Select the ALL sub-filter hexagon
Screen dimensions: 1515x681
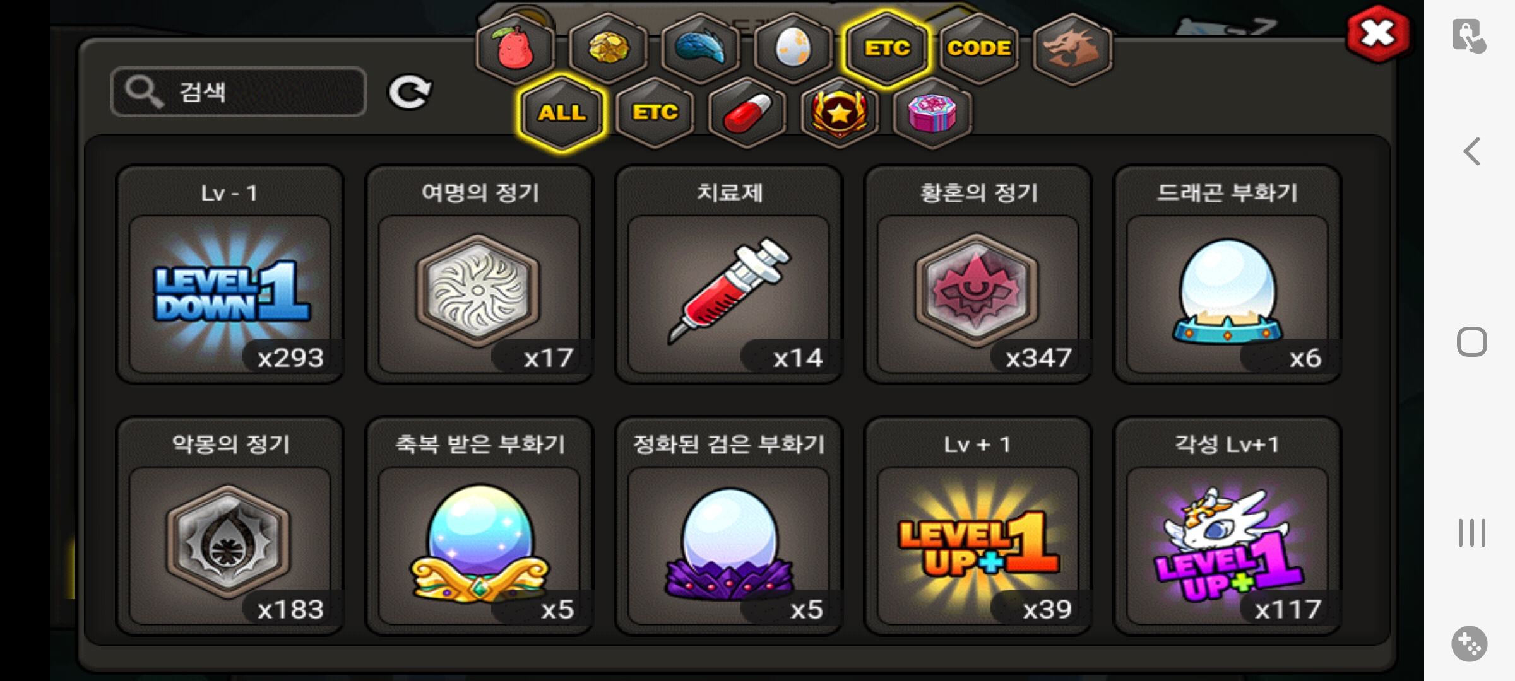coord(562,113)
